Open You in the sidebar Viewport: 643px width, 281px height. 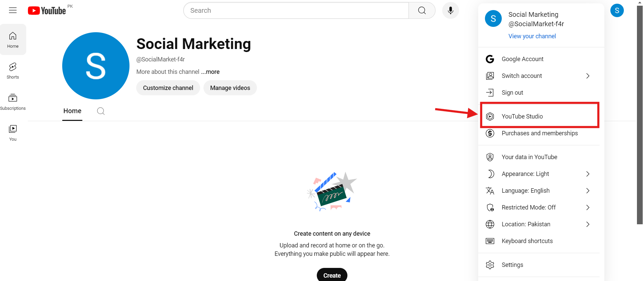pos(13,133)
